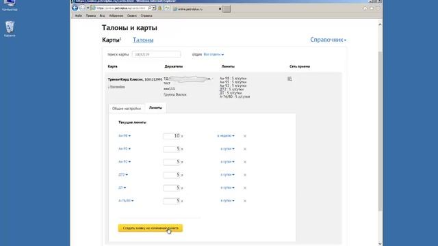Open the 'в сутки' period dropdown for ДТ2

click(x=227, y=175)
